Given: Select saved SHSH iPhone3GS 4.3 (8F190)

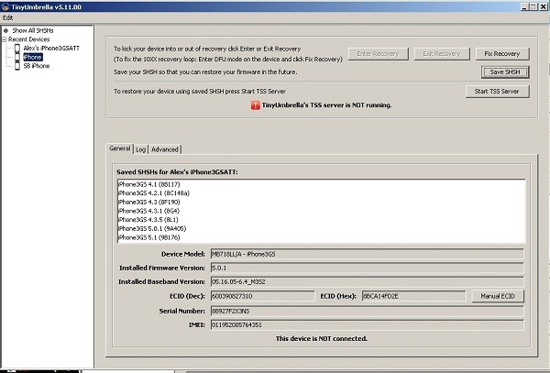Looking at the screenshot, I should click(x=149, y=203).
